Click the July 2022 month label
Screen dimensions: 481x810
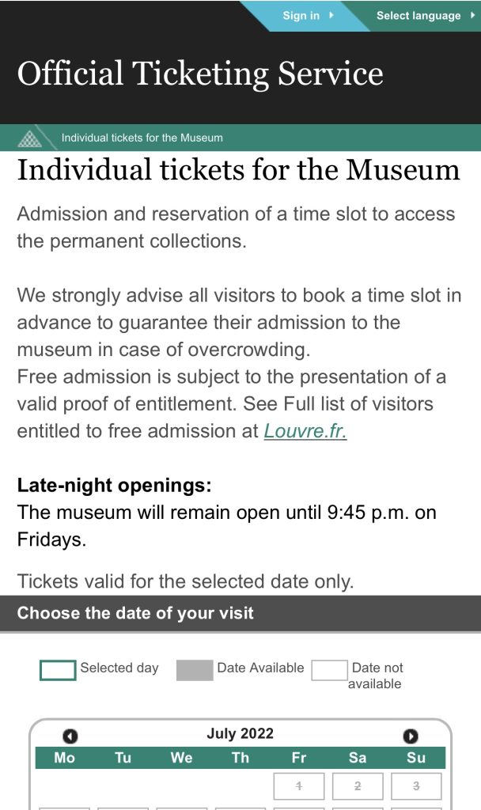[240, 733]
